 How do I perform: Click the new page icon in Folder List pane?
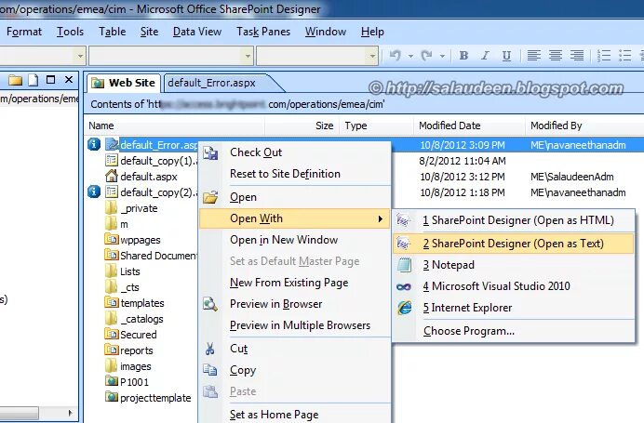tap(34, 80)
